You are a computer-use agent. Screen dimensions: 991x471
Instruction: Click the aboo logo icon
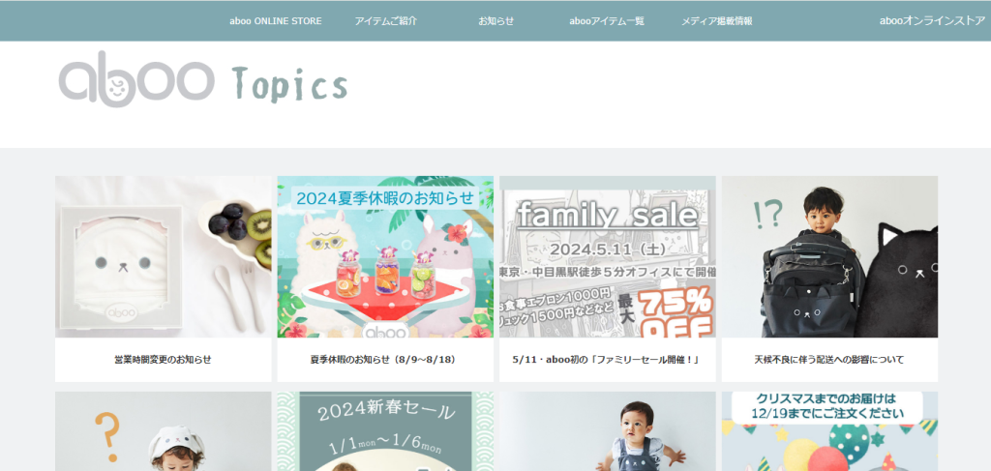click(x=136, y=78)
